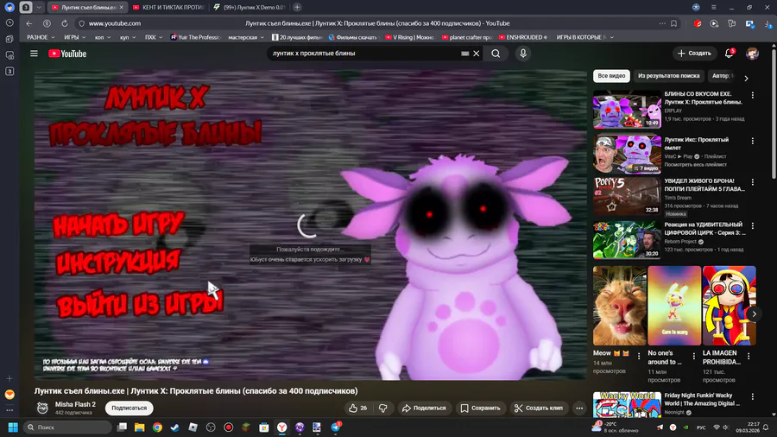Open the РУС language indicator

701,427
